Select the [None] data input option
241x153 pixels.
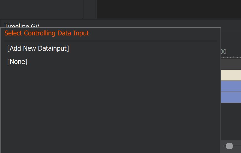(x=17, y=62)
